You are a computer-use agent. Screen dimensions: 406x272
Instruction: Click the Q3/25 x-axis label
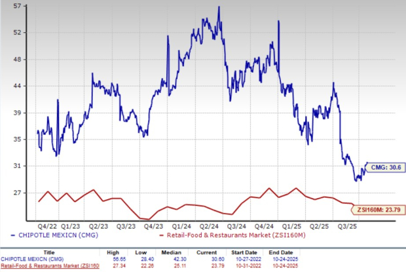355,224
